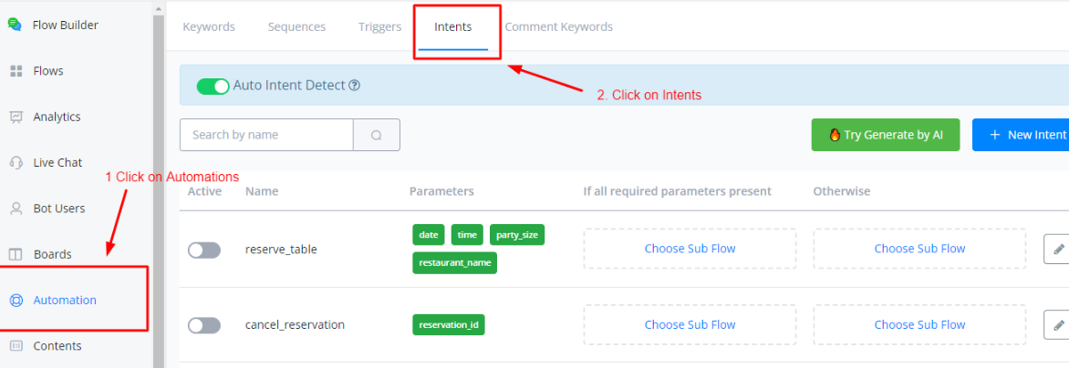1069x368 pixels.
Task: Click the Boards icon in sidebar
Action: pos(16,254)
